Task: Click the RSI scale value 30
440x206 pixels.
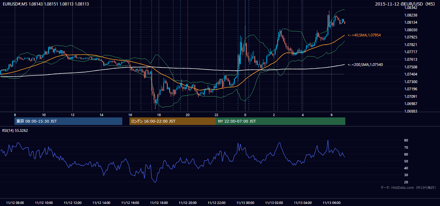Action: [x=406, y=175]
